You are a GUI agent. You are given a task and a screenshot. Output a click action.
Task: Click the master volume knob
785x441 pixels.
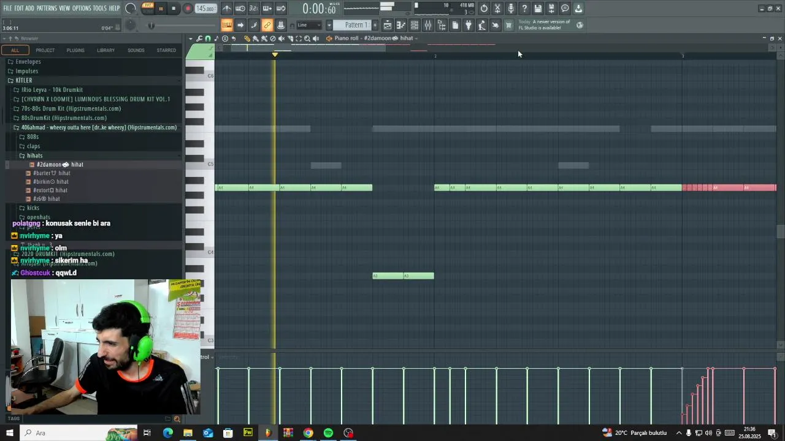[131, 9]
